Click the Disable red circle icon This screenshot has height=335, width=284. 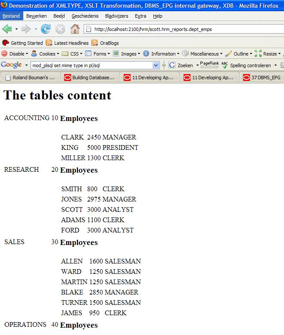tap(4, 53)
